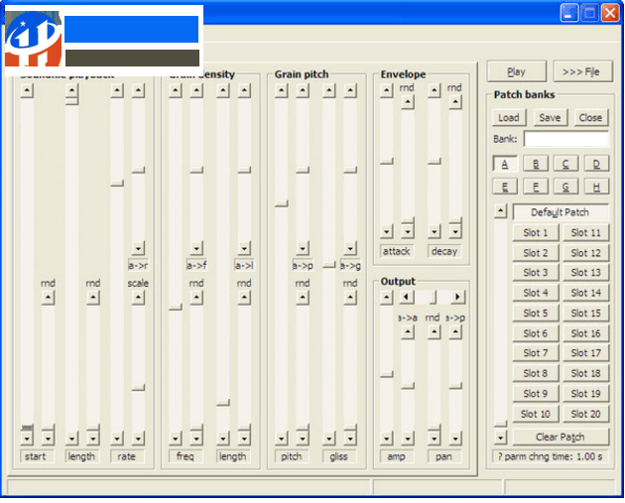625x503 pixels.
Task: Click the a->p pitch slider down arrow
Action: (x=303, y=248)
